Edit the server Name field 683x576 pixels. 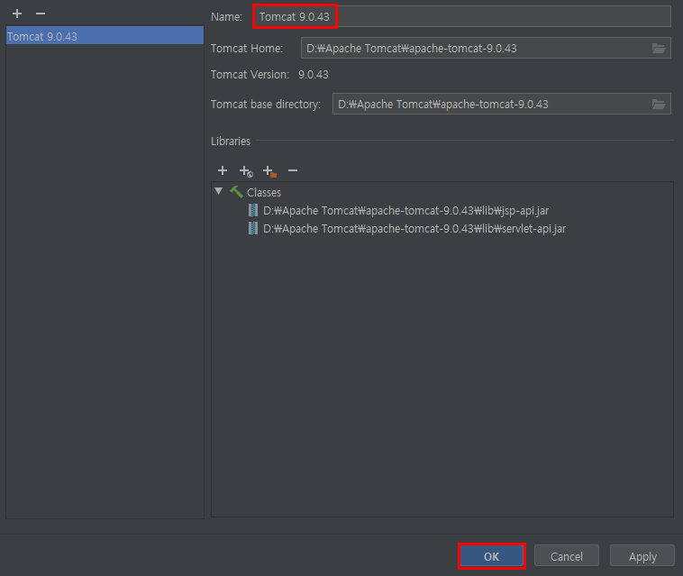(x=461, y=16)
